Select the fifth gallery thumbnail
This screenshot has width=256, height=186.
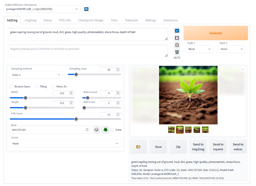tap(205, 130)
